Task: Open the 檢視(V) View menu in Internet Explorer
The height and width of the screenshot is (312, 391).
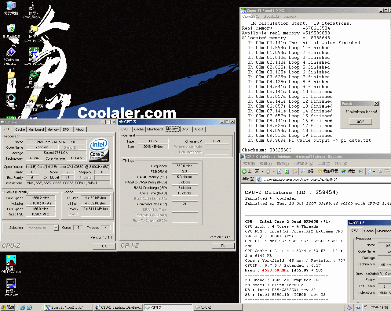Action: pos(283,164)
